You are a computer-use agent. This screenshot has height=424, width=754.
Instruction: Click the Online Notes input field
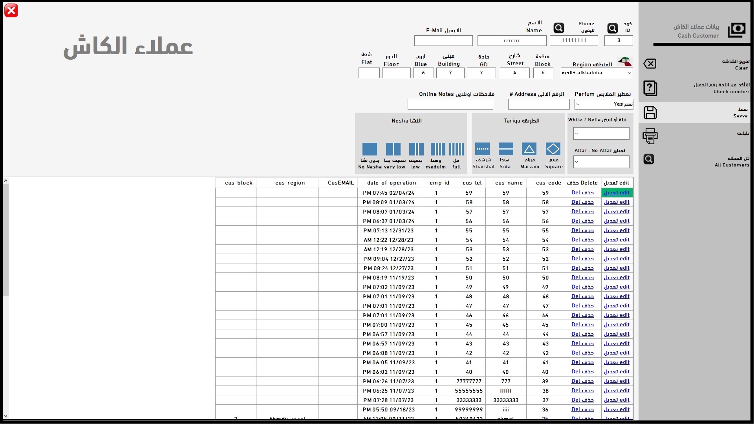tap(450, 104)
